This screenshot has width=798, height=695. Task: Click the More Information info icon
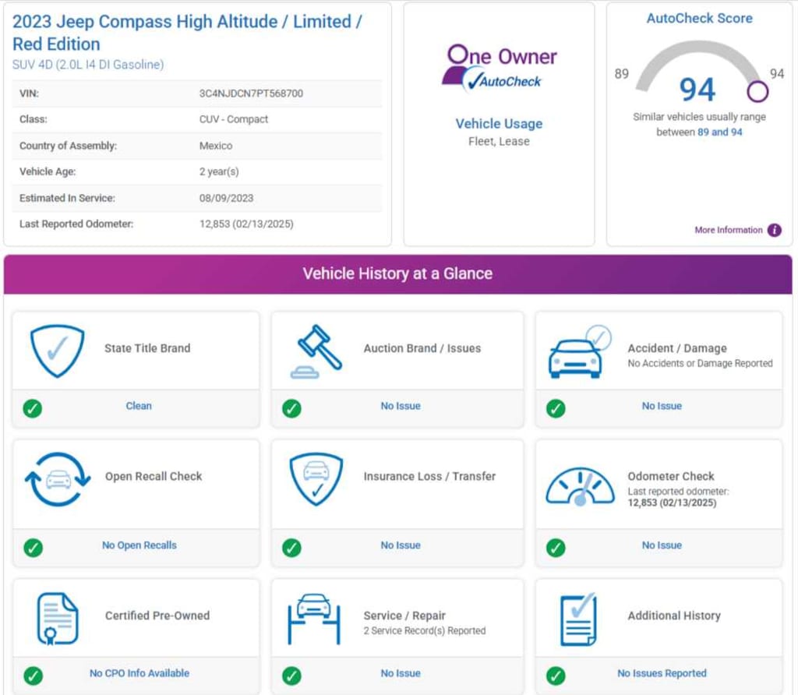click(x=775, y=230)
